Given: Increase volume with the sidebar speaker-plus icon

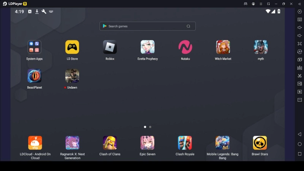Looking at the screenshot, I should coord(300,28).
